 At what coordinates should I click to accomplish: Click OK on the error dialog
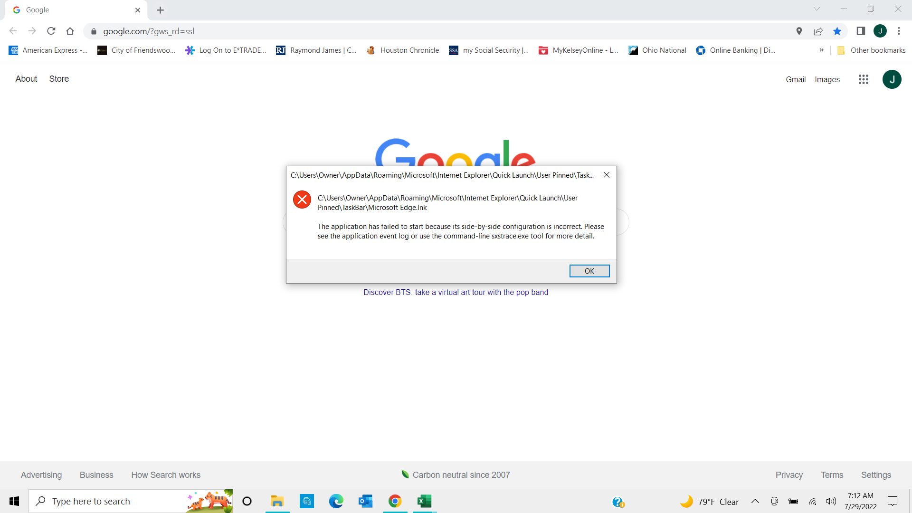click(x=589, y=271)
